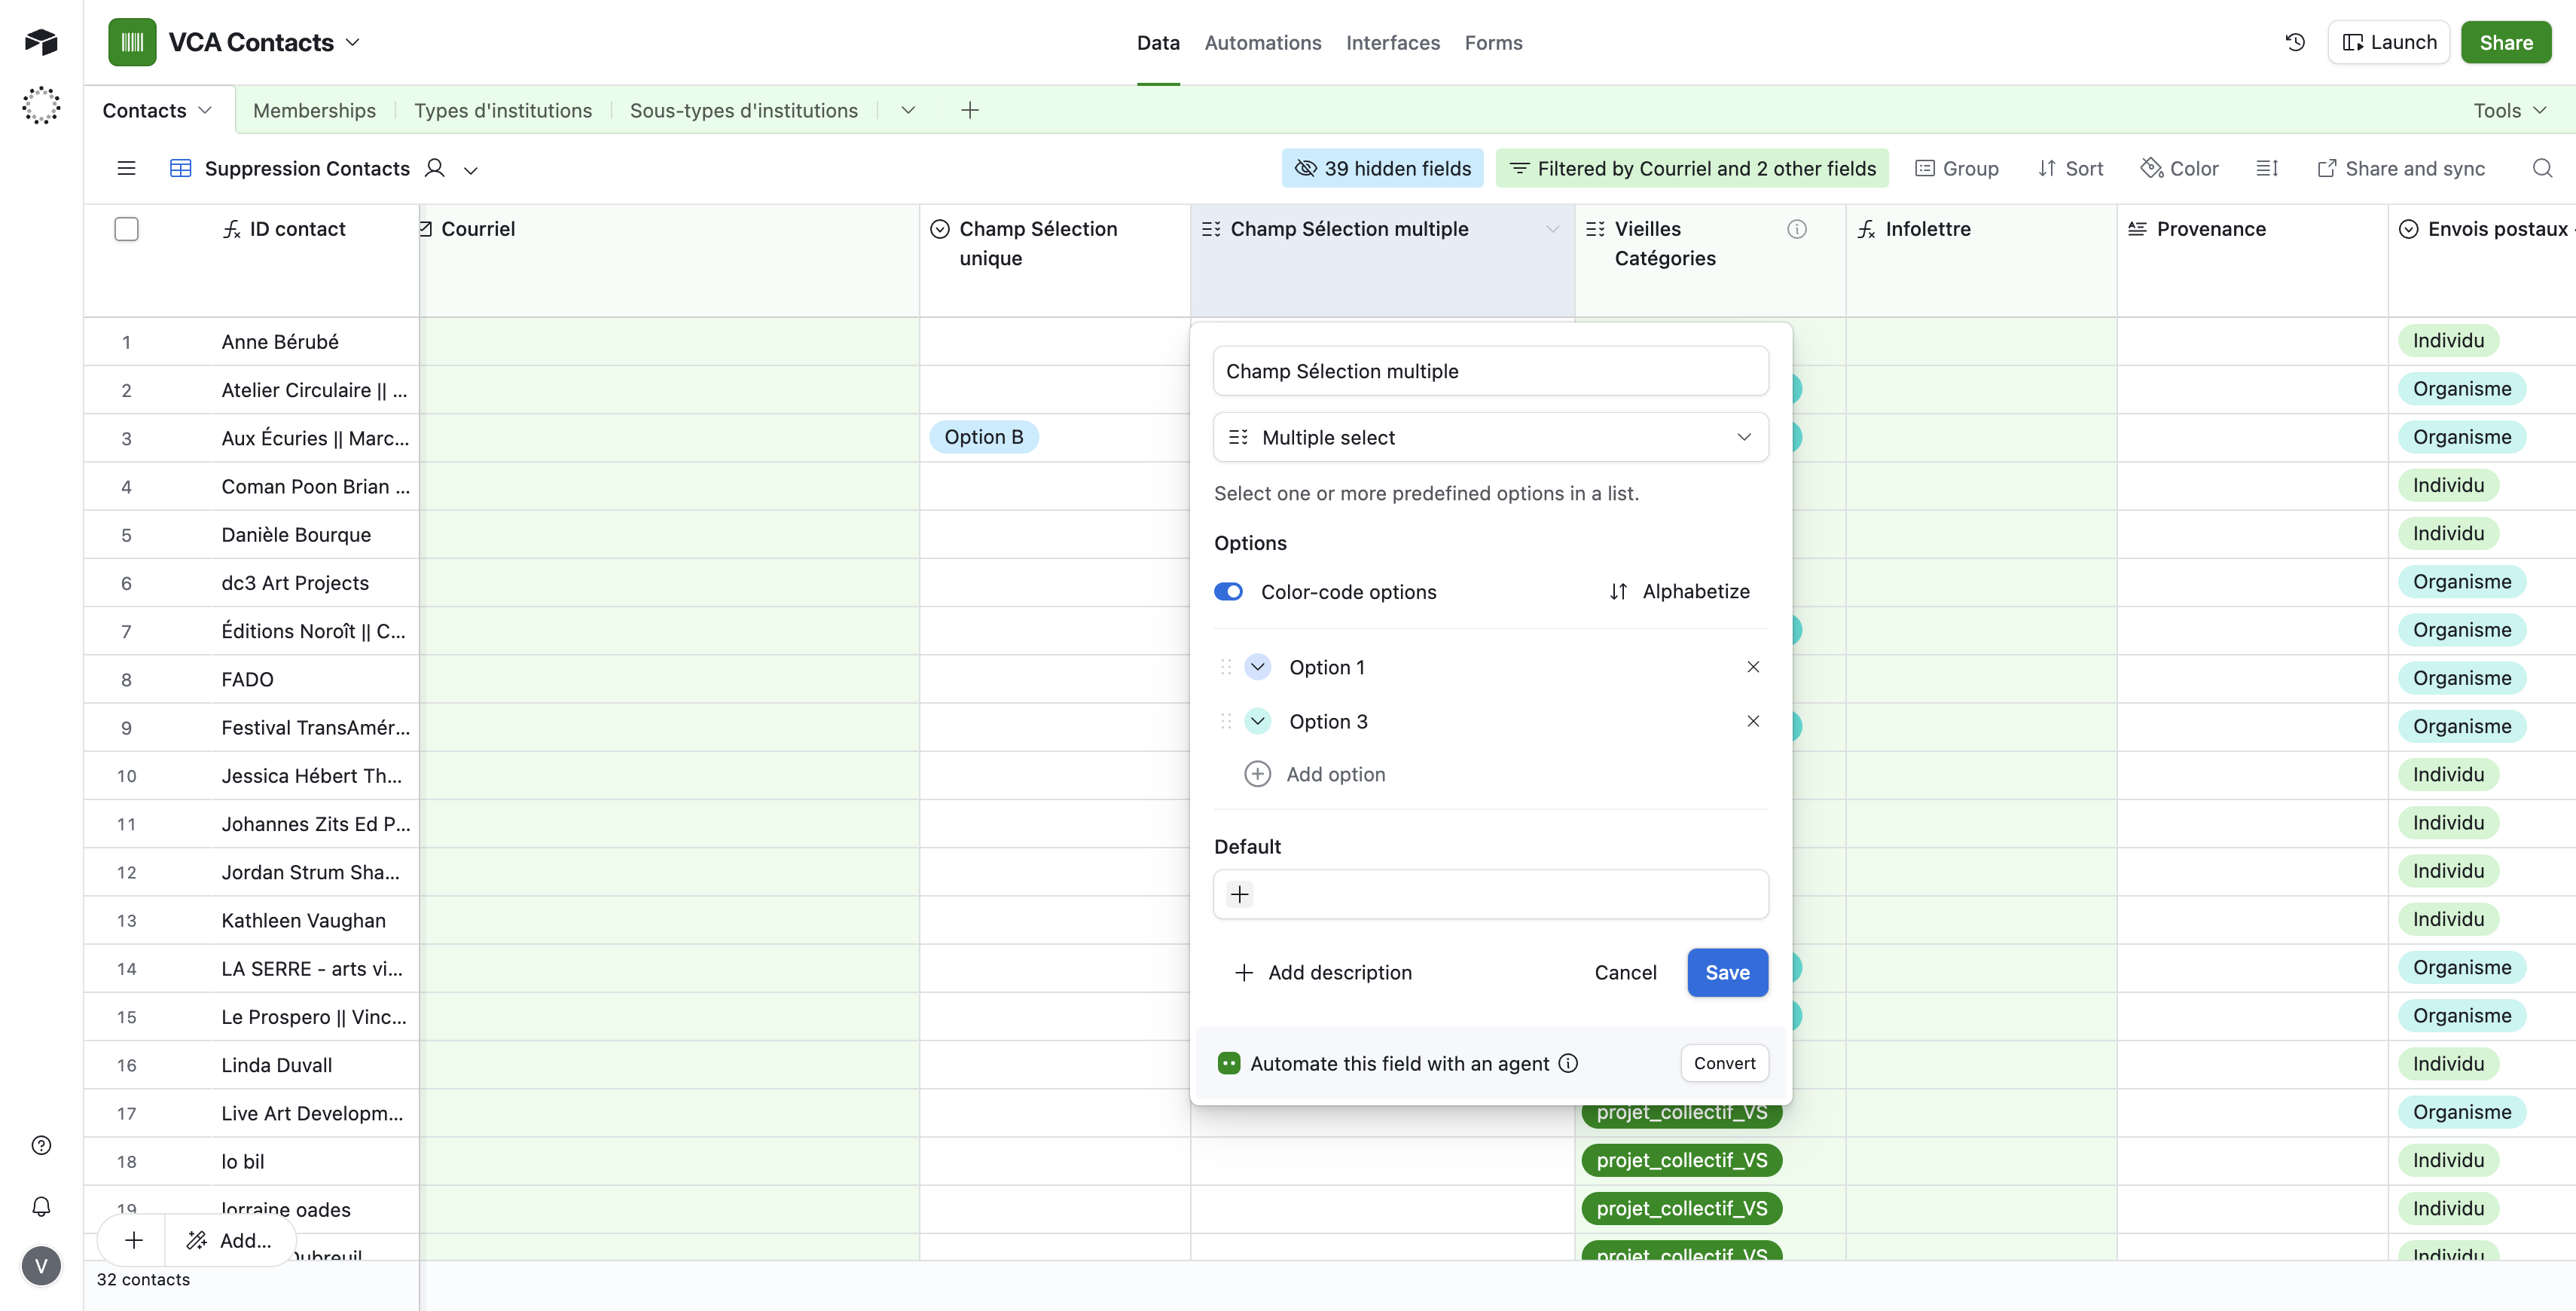Screen dimensions: 2576x1311
Task: Toggle the views sidebar hamburger icon
Action: [x=126, y=168]
